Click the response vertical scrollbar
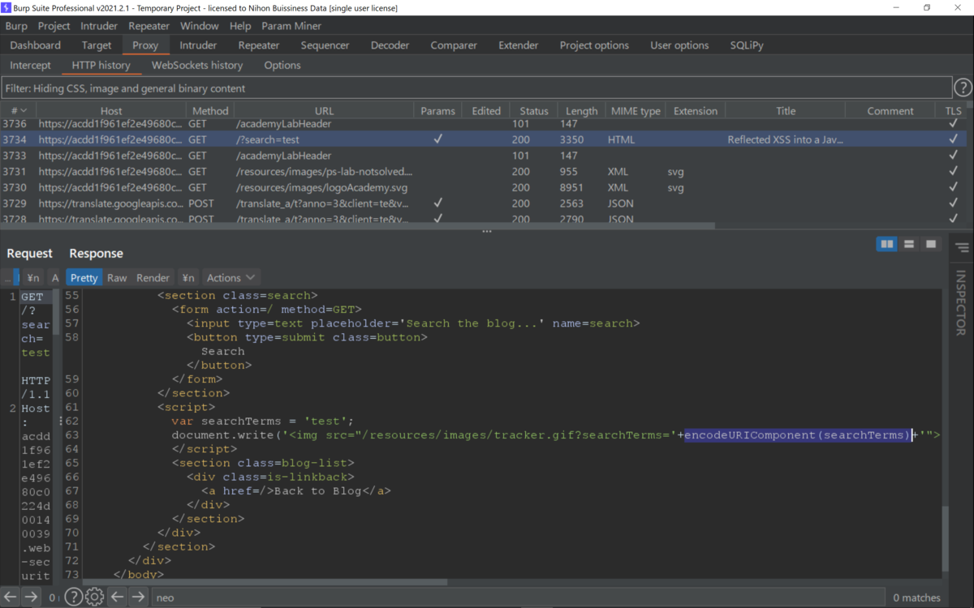This screenshot has height=608, width=974. 945,539
